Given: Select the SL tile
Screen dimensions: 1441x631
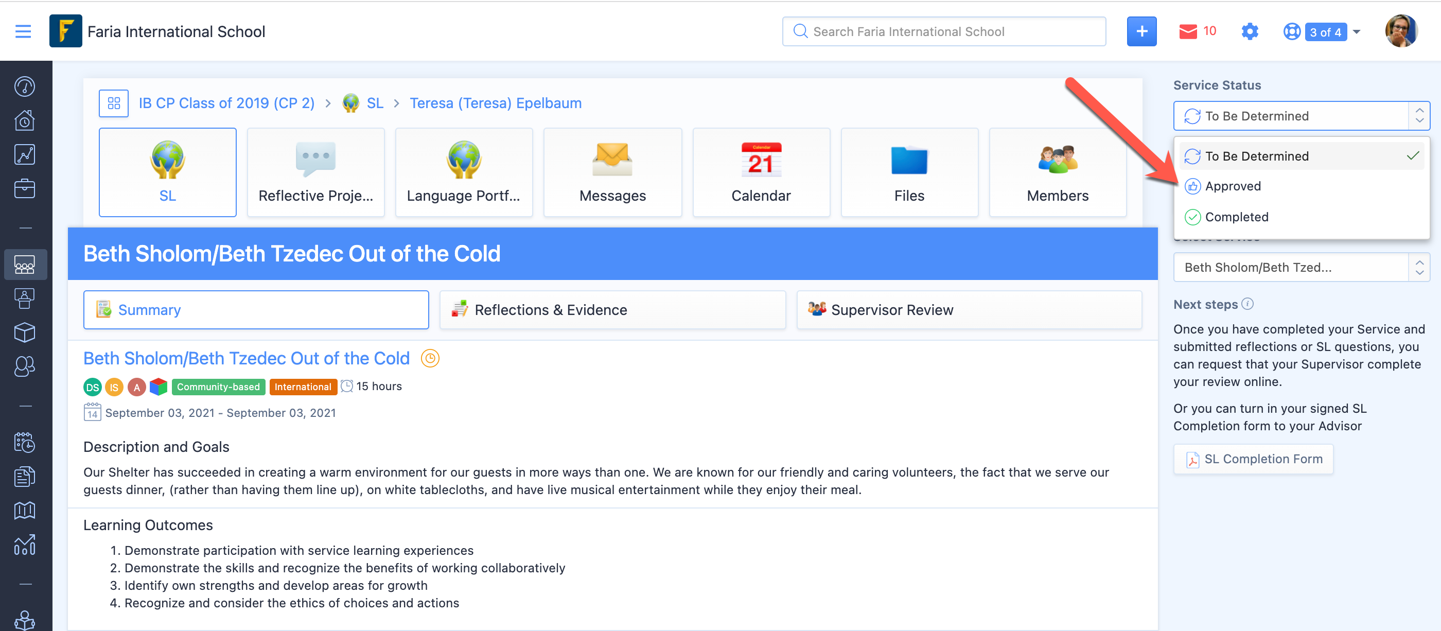Looking at the screenshot, I should pos(167,172).
